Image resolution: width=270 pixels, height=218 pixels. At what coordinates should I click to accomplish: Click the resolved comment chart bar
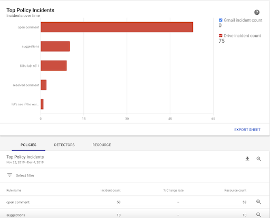[x=44, y=85]
